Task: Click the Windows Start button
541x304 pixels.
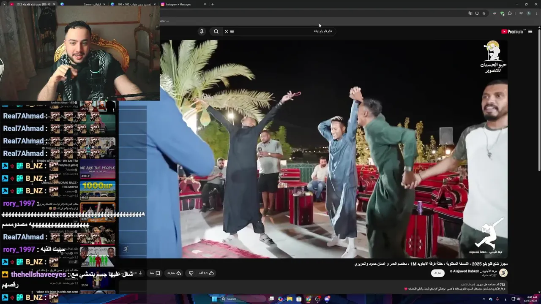Action: [x=214, y=299]
